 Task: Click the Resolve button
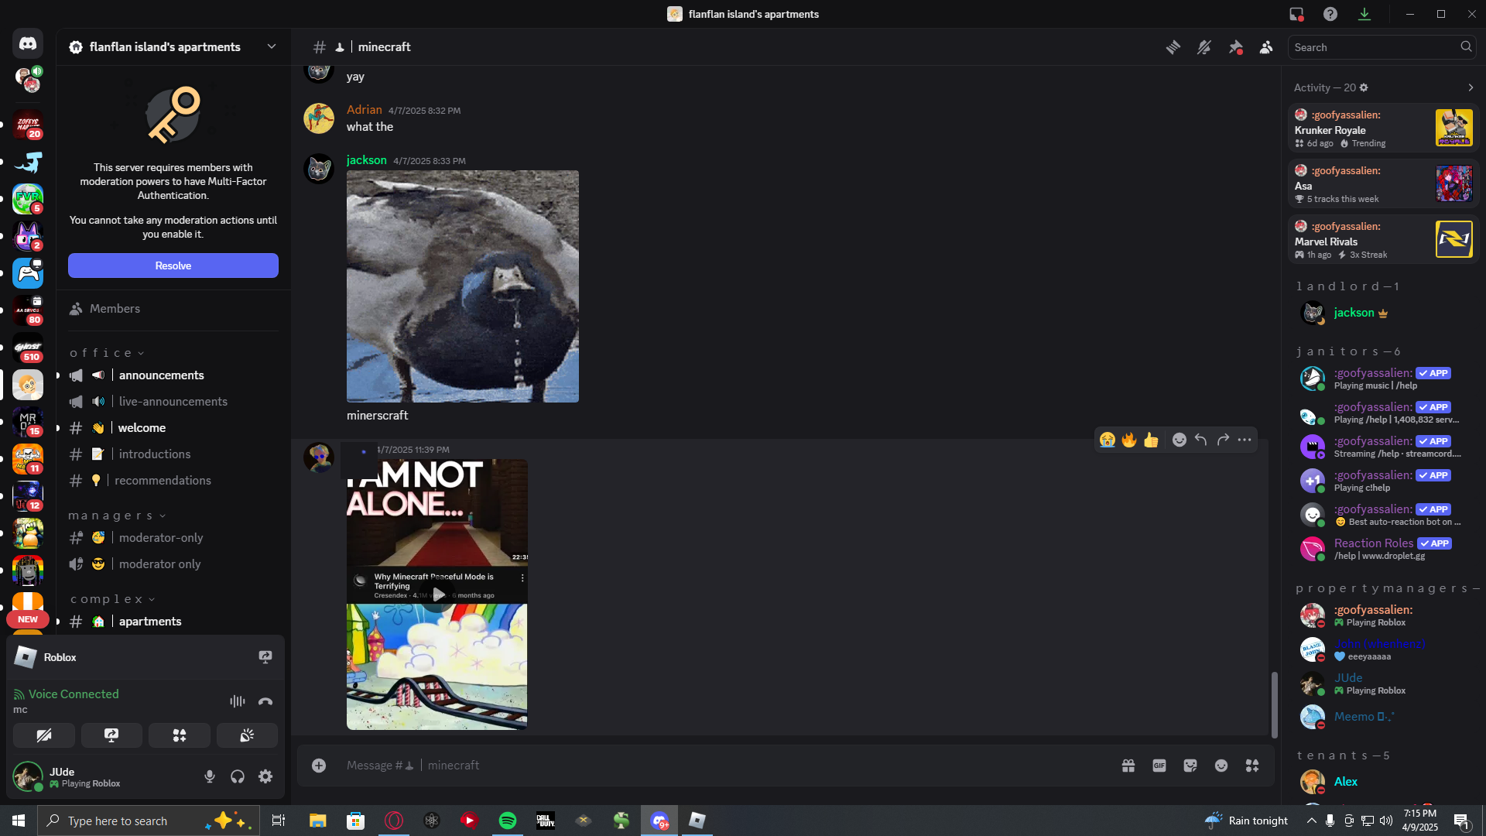point(173,266)
